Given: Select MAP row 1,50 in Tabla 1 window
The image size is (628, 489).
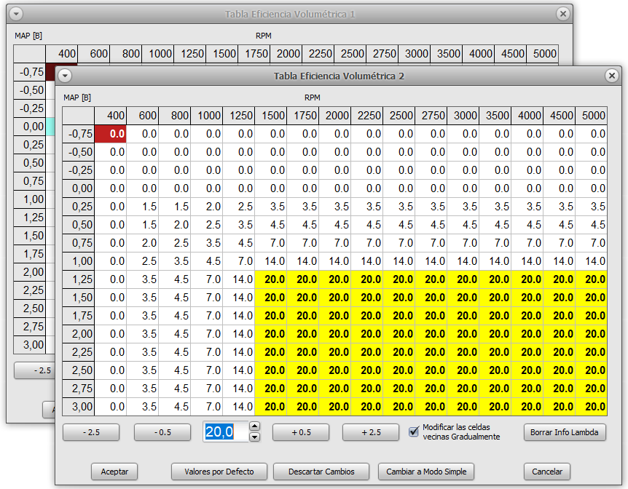Looking at the screenshot, I should tap(30, 236).
